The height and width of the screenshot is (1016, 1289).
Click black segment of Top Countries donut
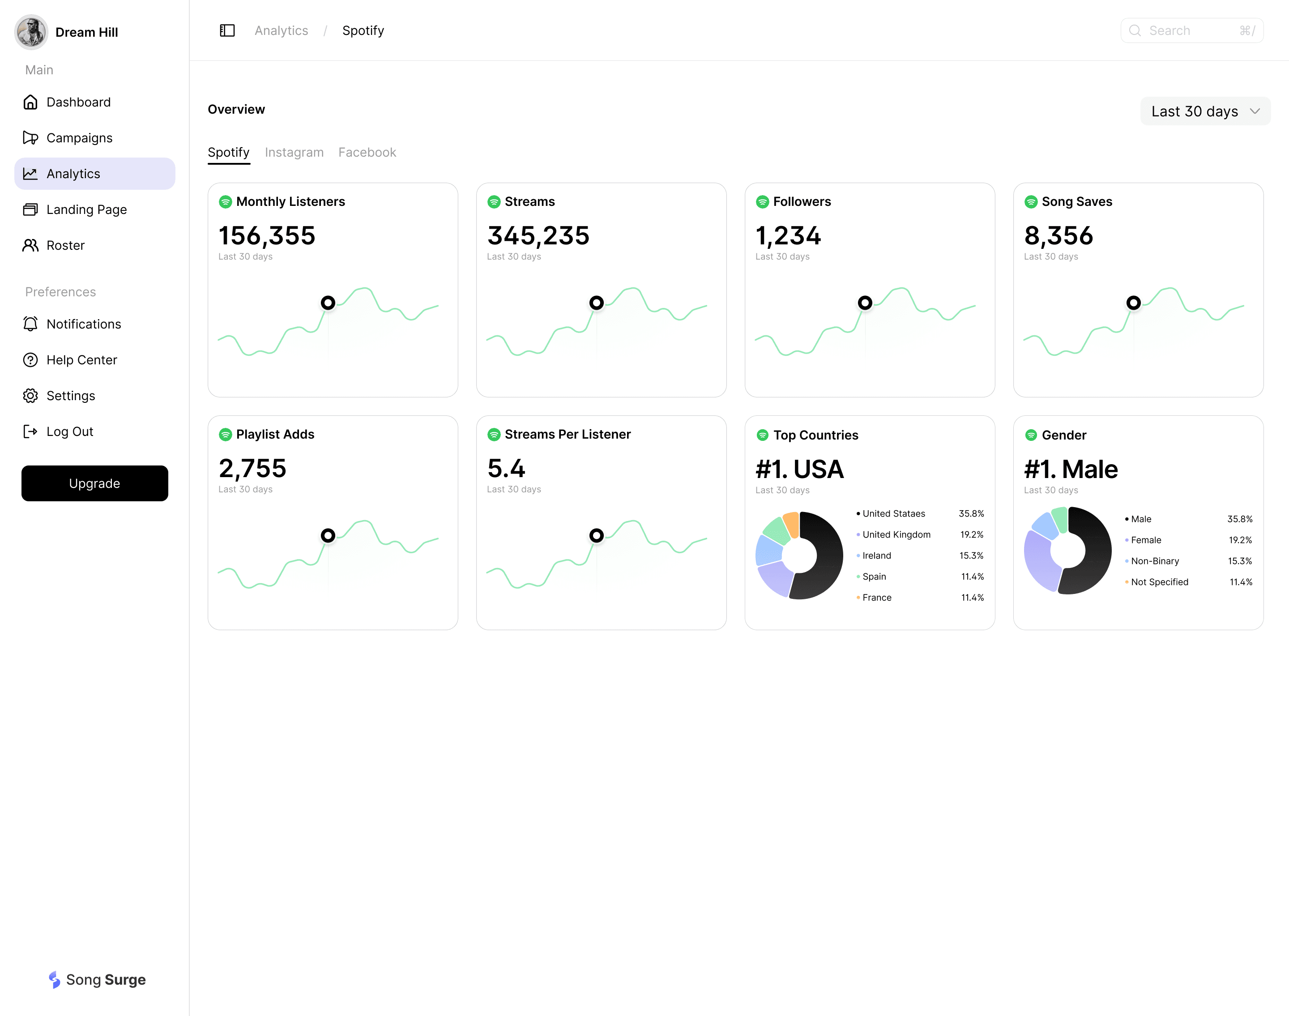pyautogui.click(x=826, y=559)
